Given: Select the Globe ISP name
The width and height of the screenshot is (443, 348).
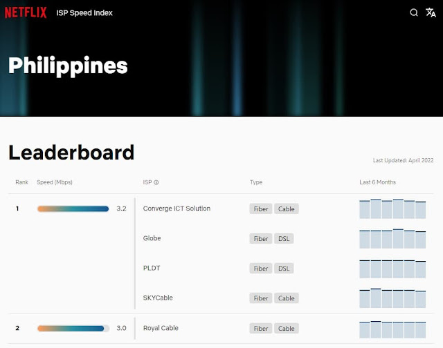Looking at the screenshot, I should [152, 238].
